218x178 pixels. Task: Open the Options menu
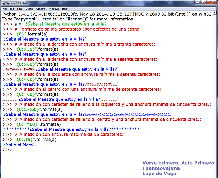coord(41,8)
